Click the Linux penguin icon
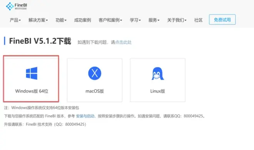Screen dimensions: 254x150 (x=157, y=74)
